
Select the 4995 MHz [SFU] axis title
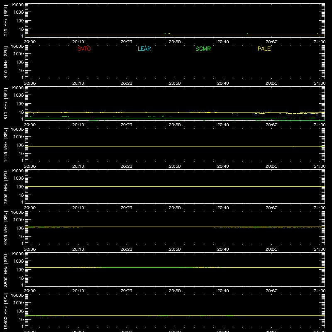coord(5,228)
